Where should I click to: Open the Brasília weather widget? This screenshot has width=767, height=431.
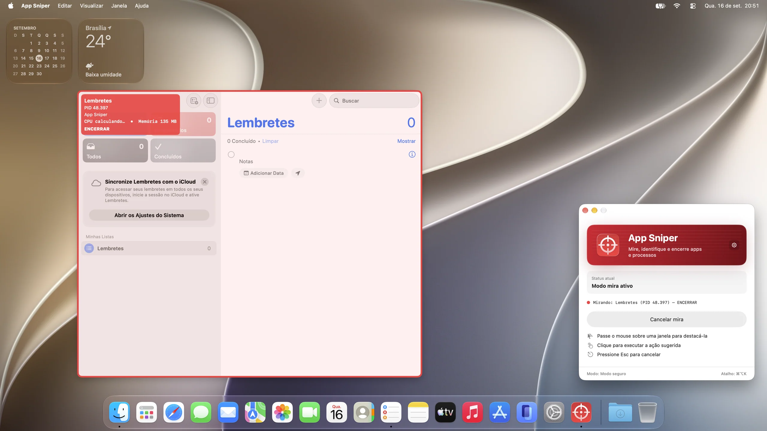coord(111,51)
